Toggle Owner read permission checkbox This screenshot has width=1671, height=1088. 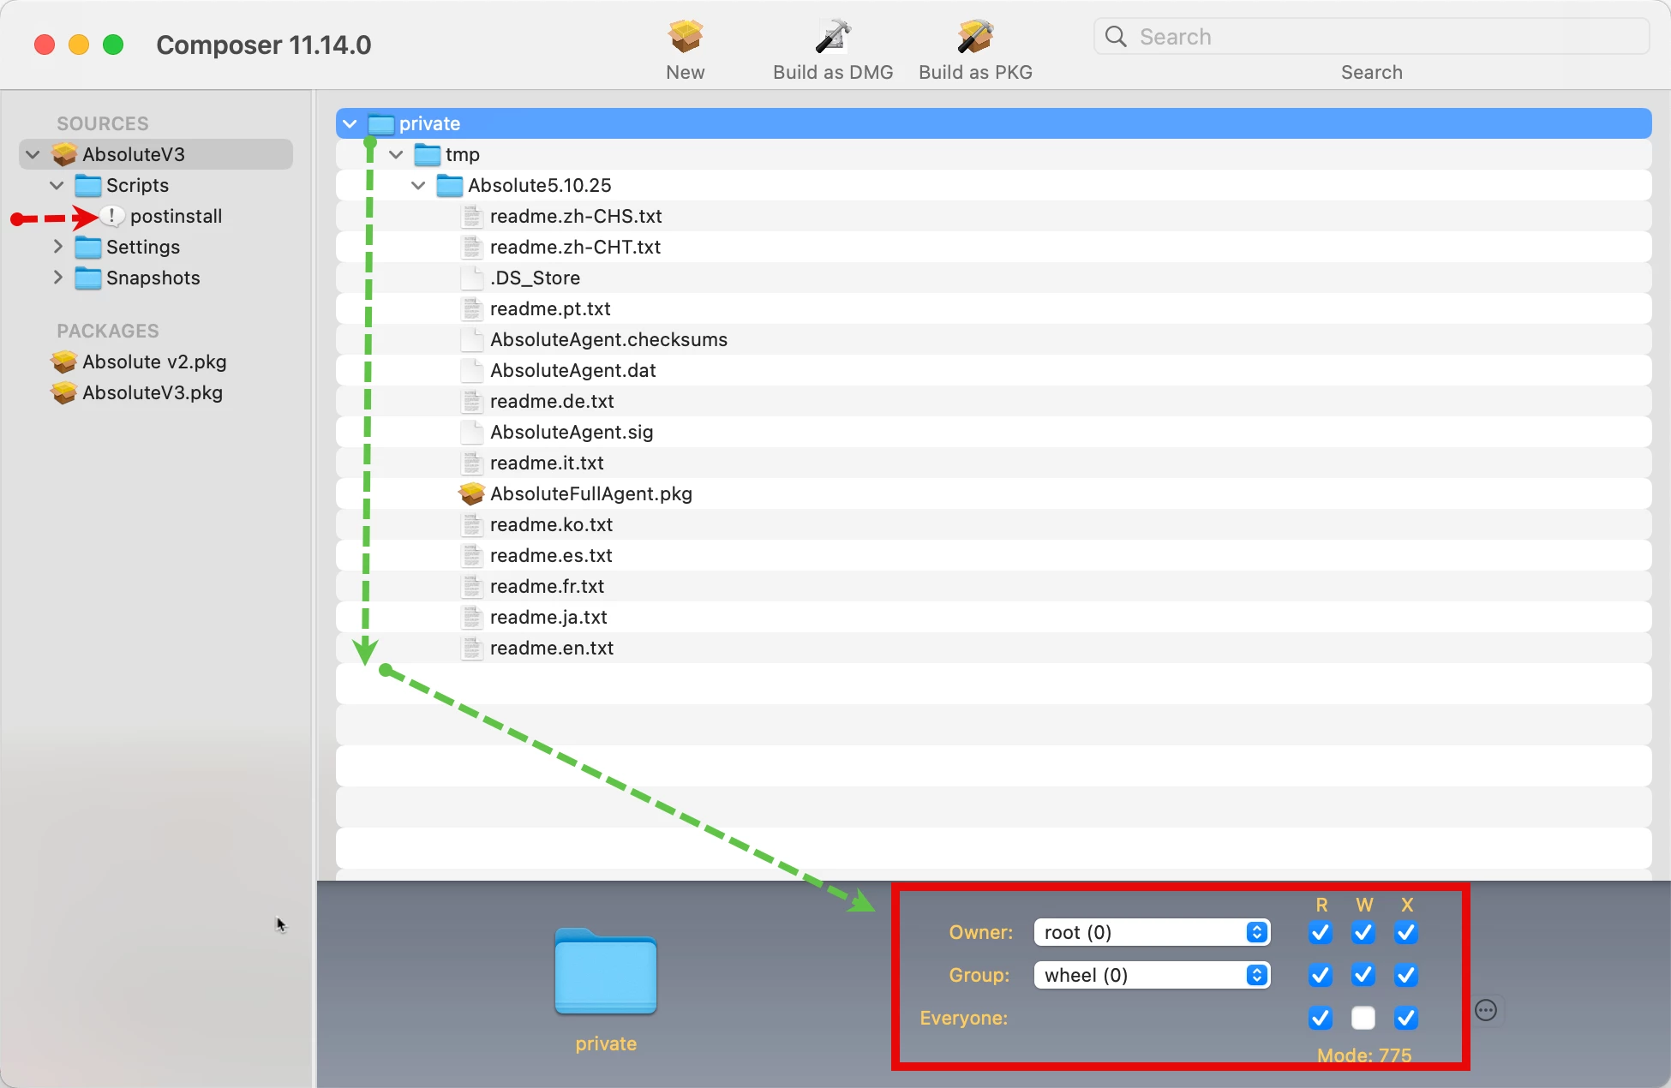(x=1321, y=932)
